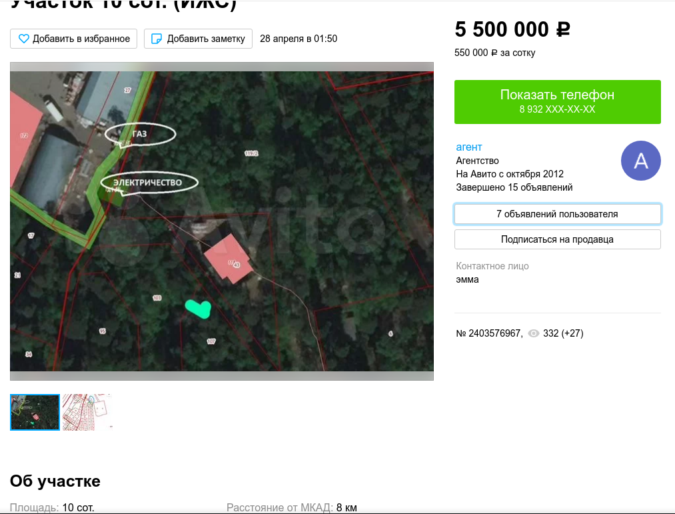Image resolution: width=675 pixels, height=514 pixels.
Task: Select the first satellite photo thumbnail
Action: coord(35,412)
